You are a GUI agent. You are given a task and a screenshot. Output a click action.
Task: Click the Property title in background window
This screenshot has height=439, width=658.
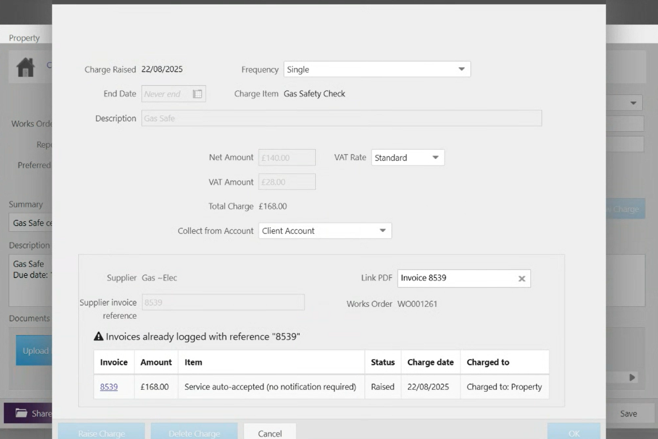24,38
